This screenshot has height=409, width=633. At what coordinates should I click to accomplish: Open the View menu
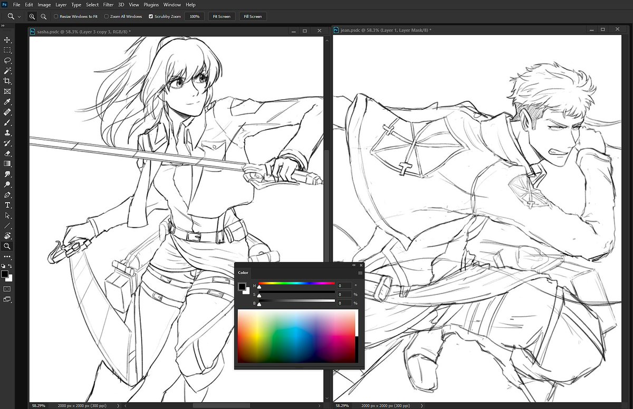coord(134,5)
